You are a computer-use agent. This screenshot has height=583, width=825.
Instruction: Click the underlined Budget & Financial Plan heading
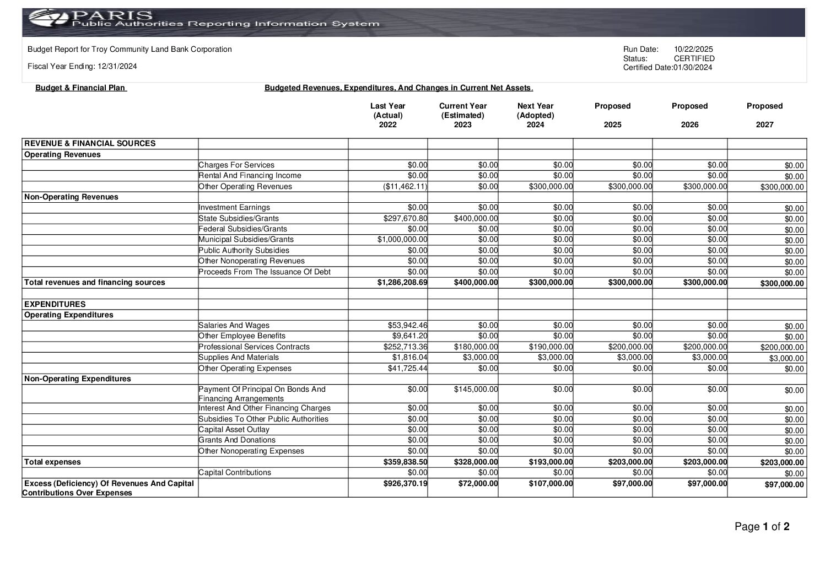(x=80, y=88)
